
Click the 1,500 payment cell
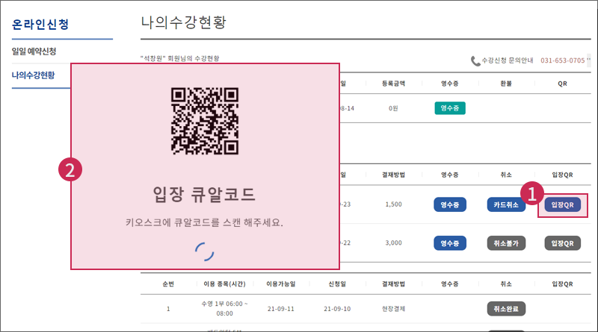tap(393, 204)
